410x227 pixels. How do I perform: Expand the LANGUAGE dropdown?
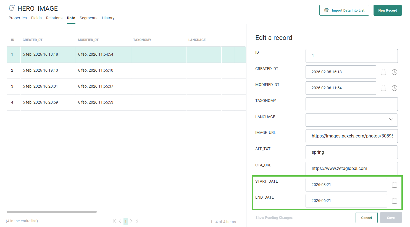tap(391, 120)
